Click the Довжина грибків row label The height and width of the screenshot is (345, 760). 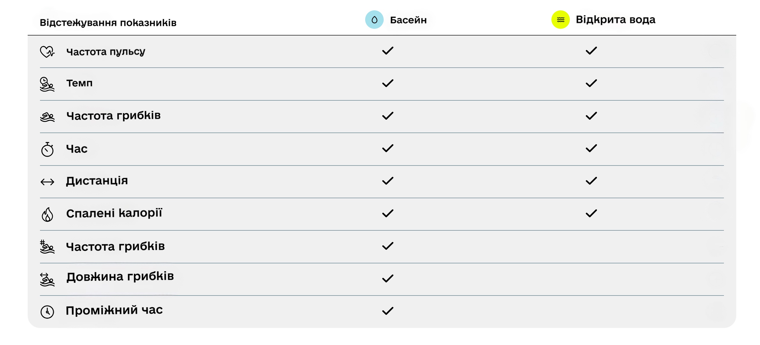pos(120,277)
